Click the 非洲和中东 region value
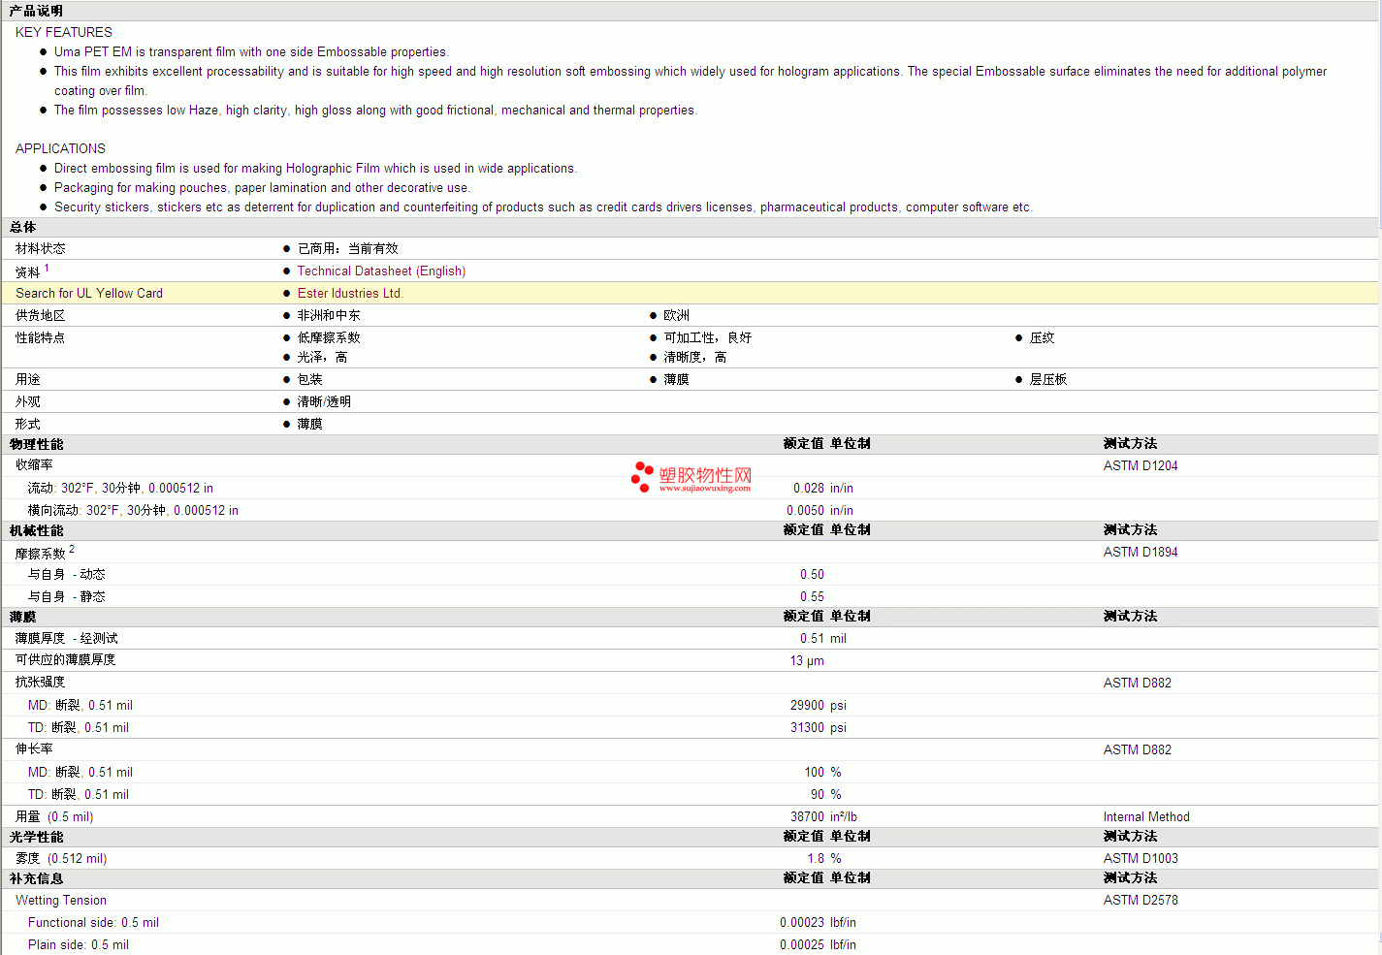Image resolution: width=1382 pixels, height=955 pixels. click(x=329, y=316)
